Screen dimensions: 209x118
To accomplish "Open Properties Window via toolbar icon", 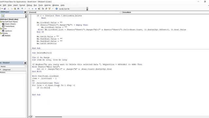I will 46,9.
